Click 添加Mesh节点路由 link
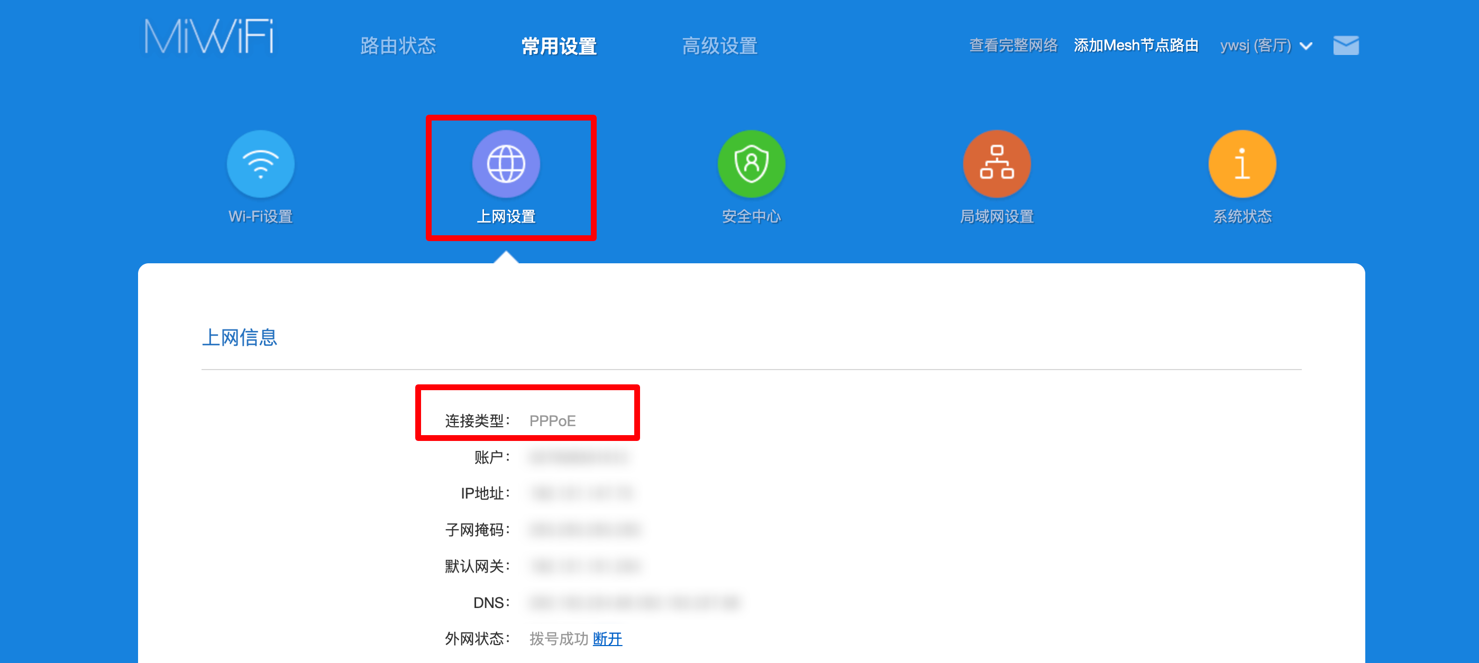This screenshot has height=663, width=1479. coord(1136,45)
